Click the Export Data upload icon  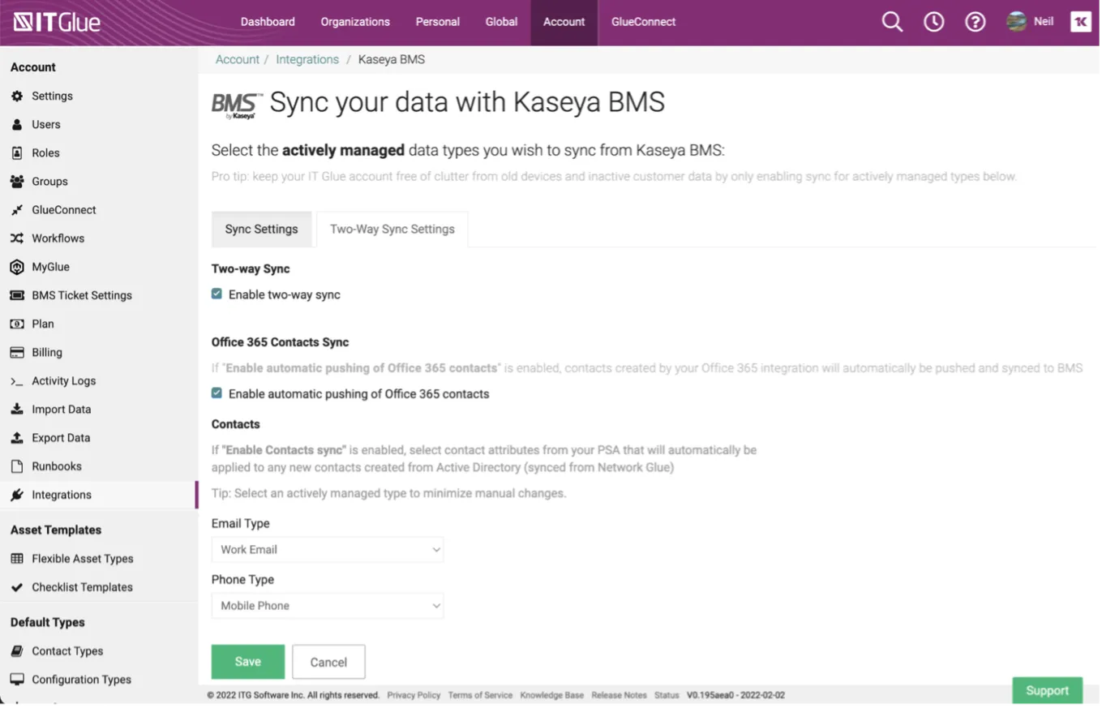point(17,438)
